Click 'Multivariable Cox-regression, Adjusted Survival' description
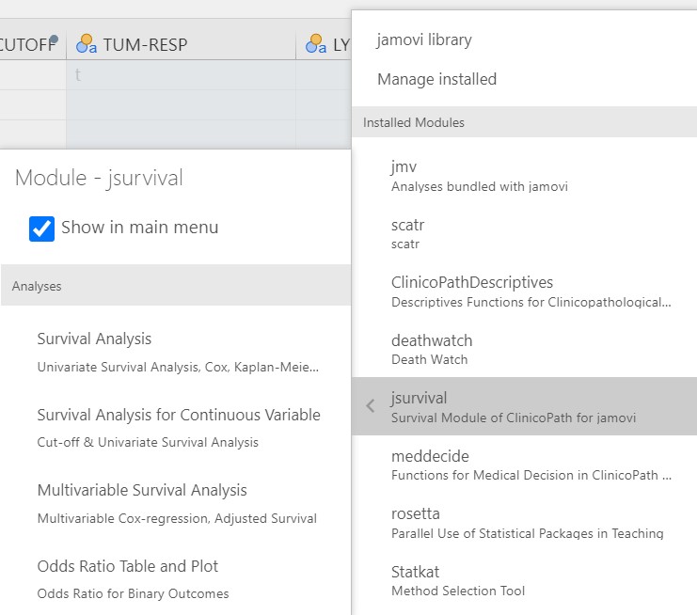 pos(177,518)
